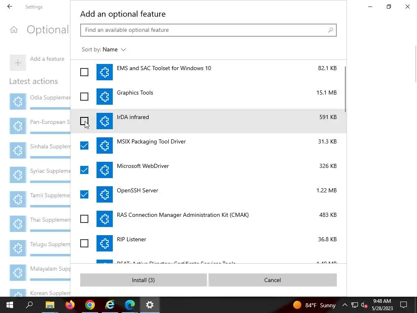This screenshot has width=417, height=313.
Task: Click the Tamil Supplemental progress bar
Action: (50, 206)
